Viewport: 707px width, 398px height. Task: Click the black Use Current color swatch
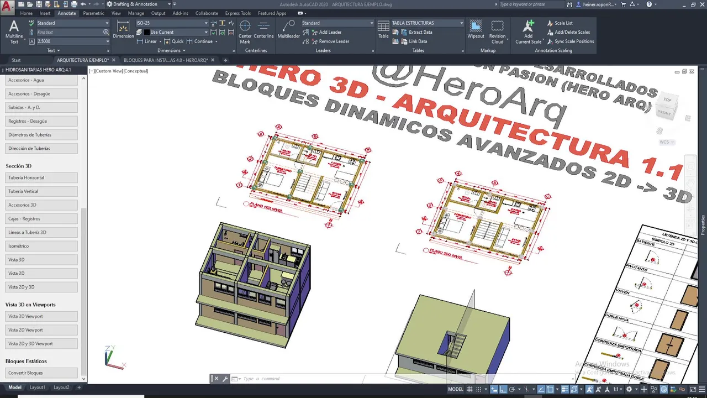pos(147,32)
